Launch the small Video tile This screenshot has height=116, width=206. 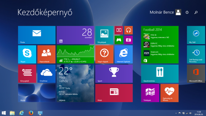[119, 30]
